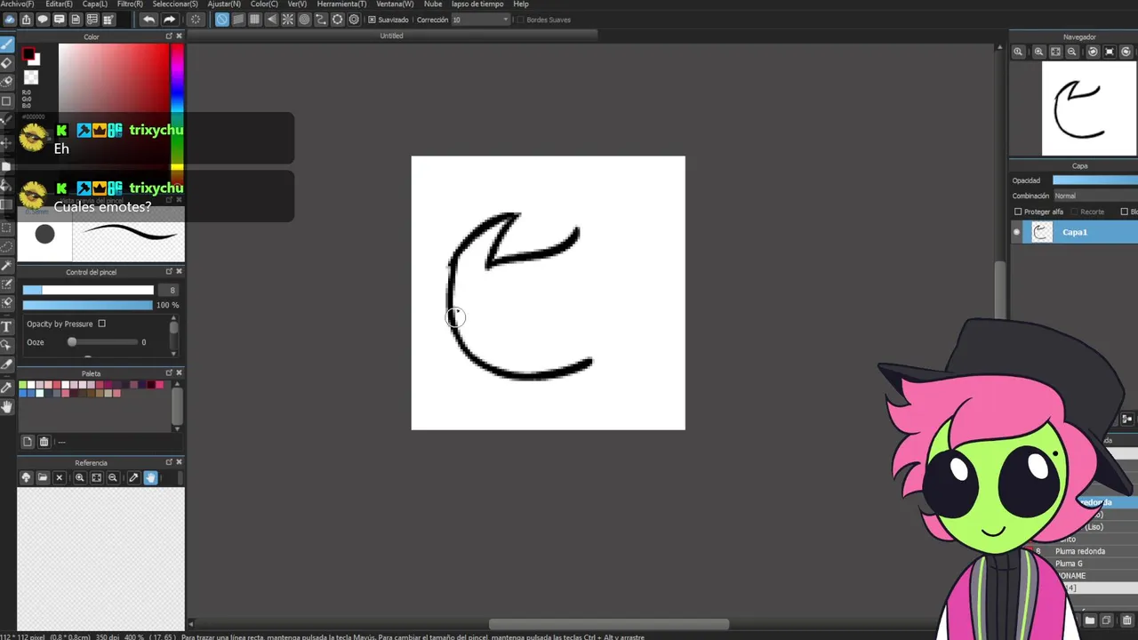This screenshot has width=1138, height=640.
Task: Enable the curve snap guide
Action: pyautogui.click(x=321, y=20)
